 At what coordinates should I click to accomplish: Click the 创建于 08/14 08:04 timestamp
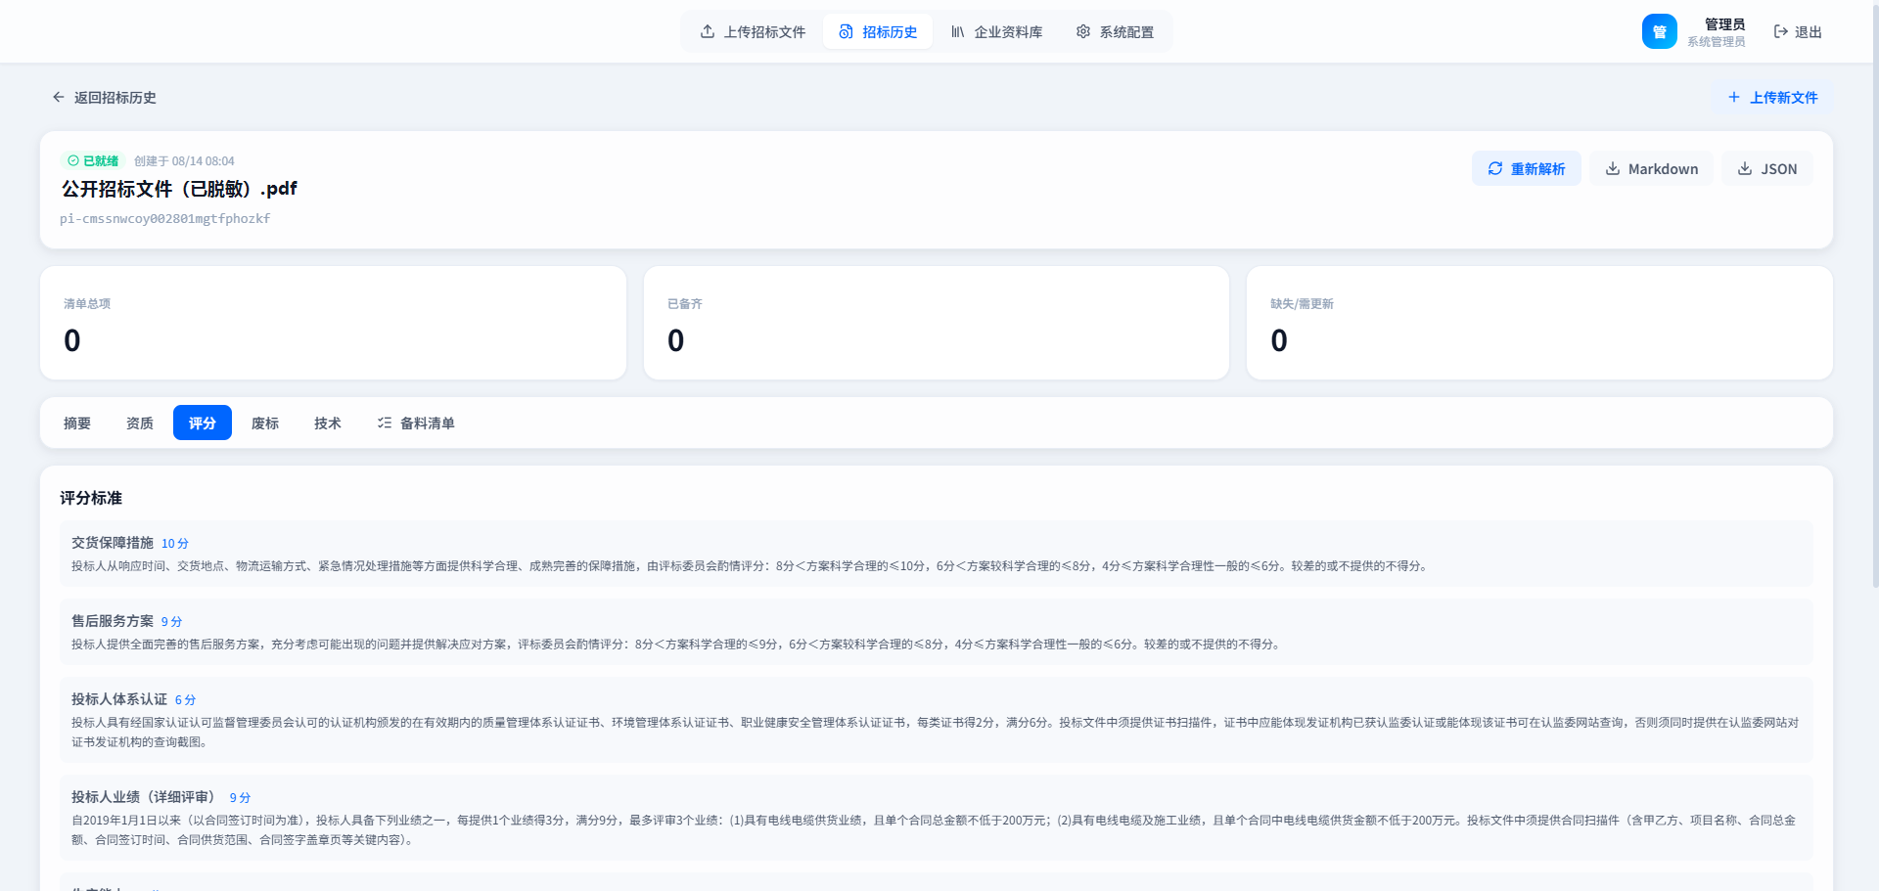pos(184,161)
